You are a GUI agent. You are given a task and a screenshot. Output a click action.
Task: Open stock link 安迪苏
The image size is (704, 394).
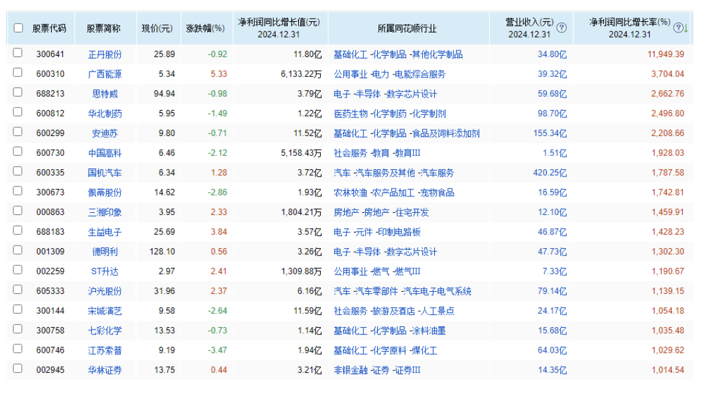pos(105,133)
